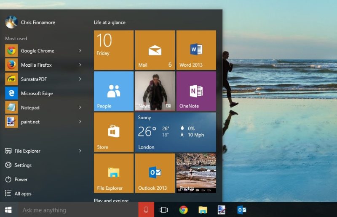Open Task View on the taskbar

tap(164, 210)
